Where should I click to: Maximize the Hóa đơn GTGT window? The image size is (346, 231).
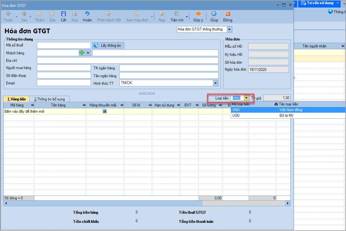[x=284, y=5]
